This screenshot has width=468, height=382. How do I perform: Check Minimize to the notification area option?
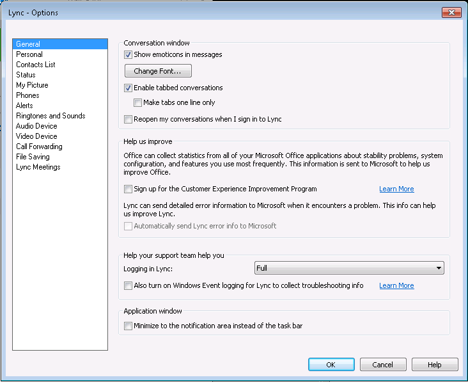[128, 326]
